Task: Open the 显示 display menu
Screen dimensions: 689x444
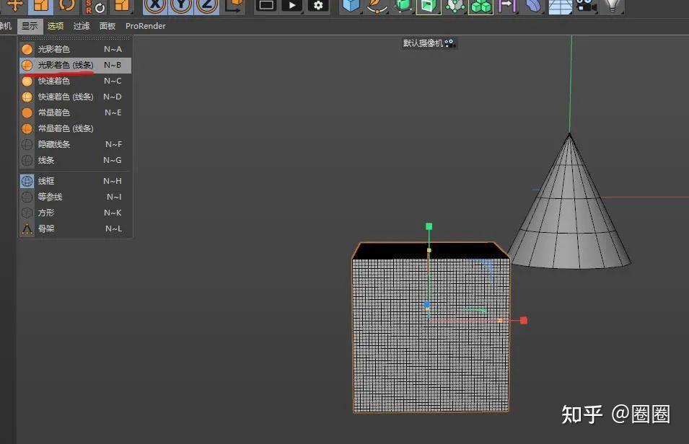Action: (30, 26)
